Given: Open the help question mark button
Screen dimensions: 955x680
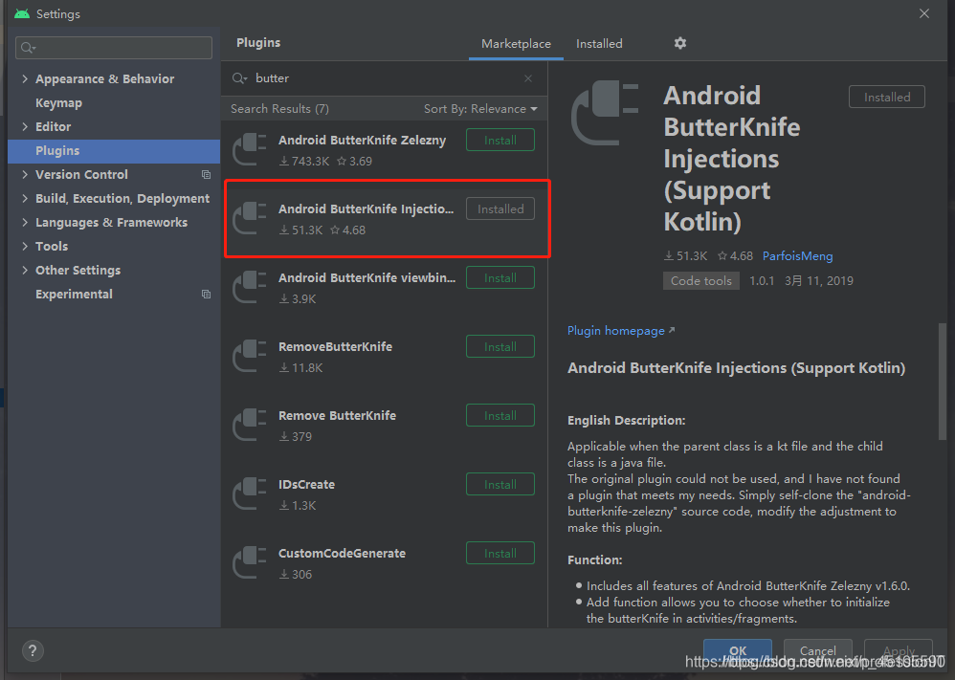Looking at the screenshot, I should pyautogui.click(x=33, y=650).
